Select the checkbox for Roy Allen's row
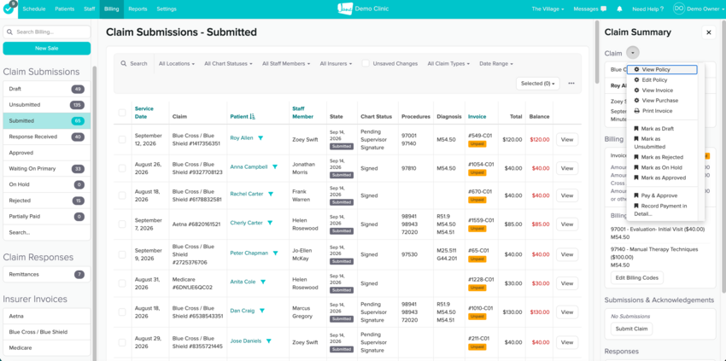 pos(122,139)
